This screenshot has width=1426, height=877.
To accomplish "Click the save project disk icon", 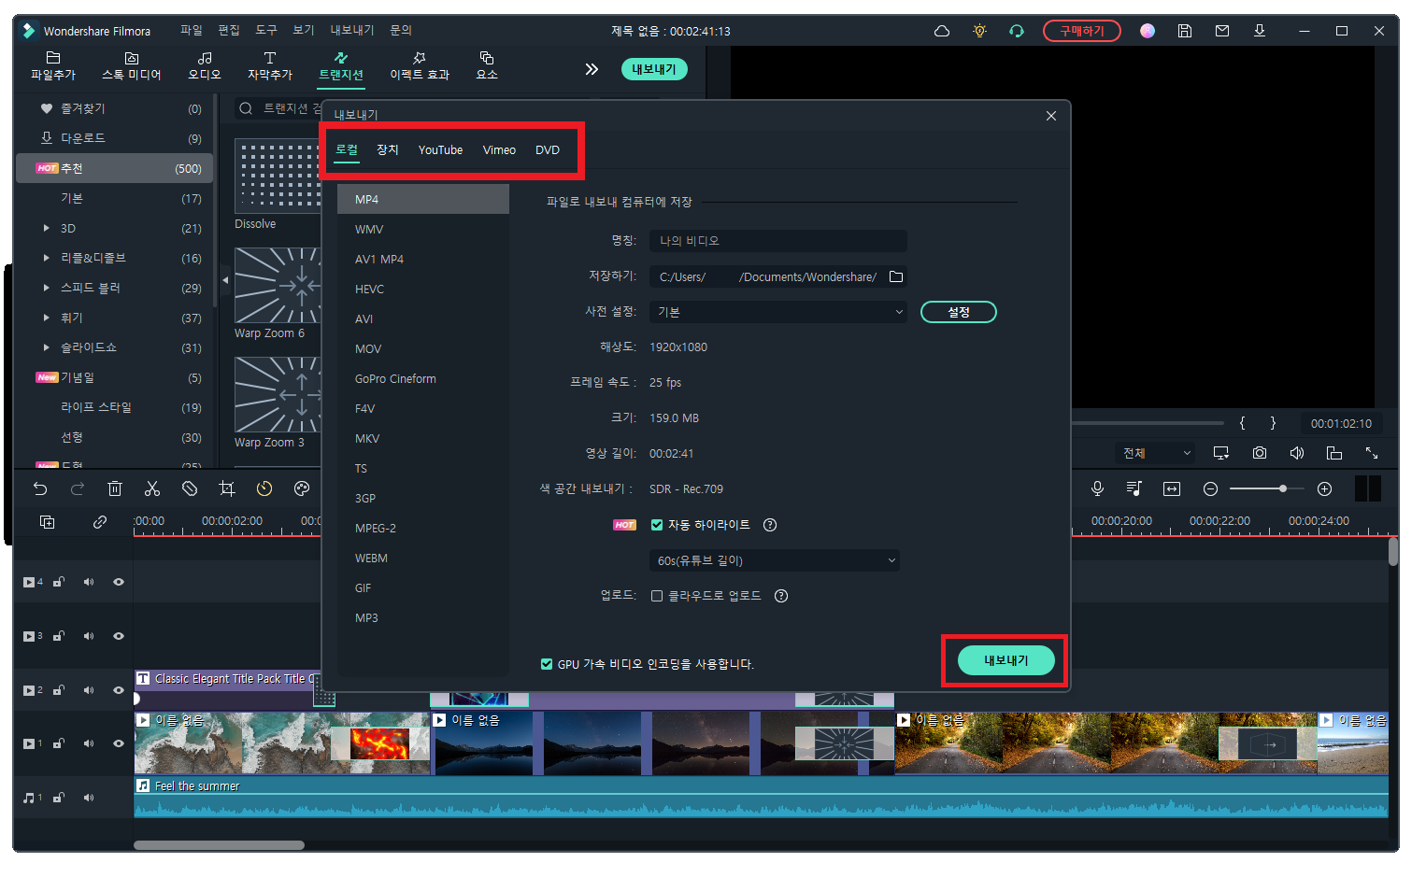I will (1185, 31).
